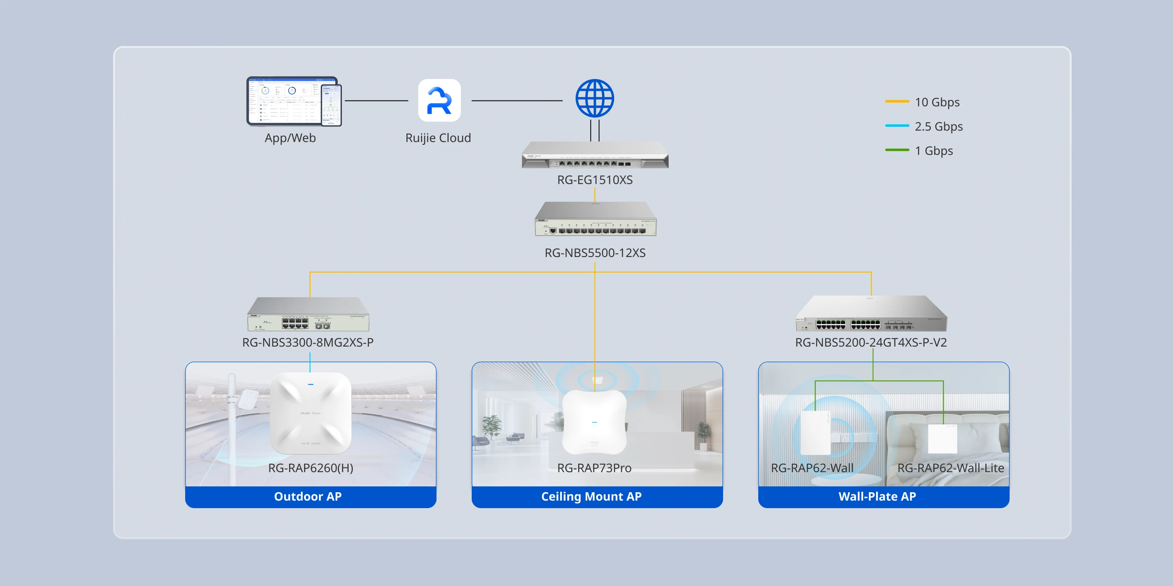
Task: Click the 'RG-NBS3300-8MG2XS-P' label
Action: point(308,342)
